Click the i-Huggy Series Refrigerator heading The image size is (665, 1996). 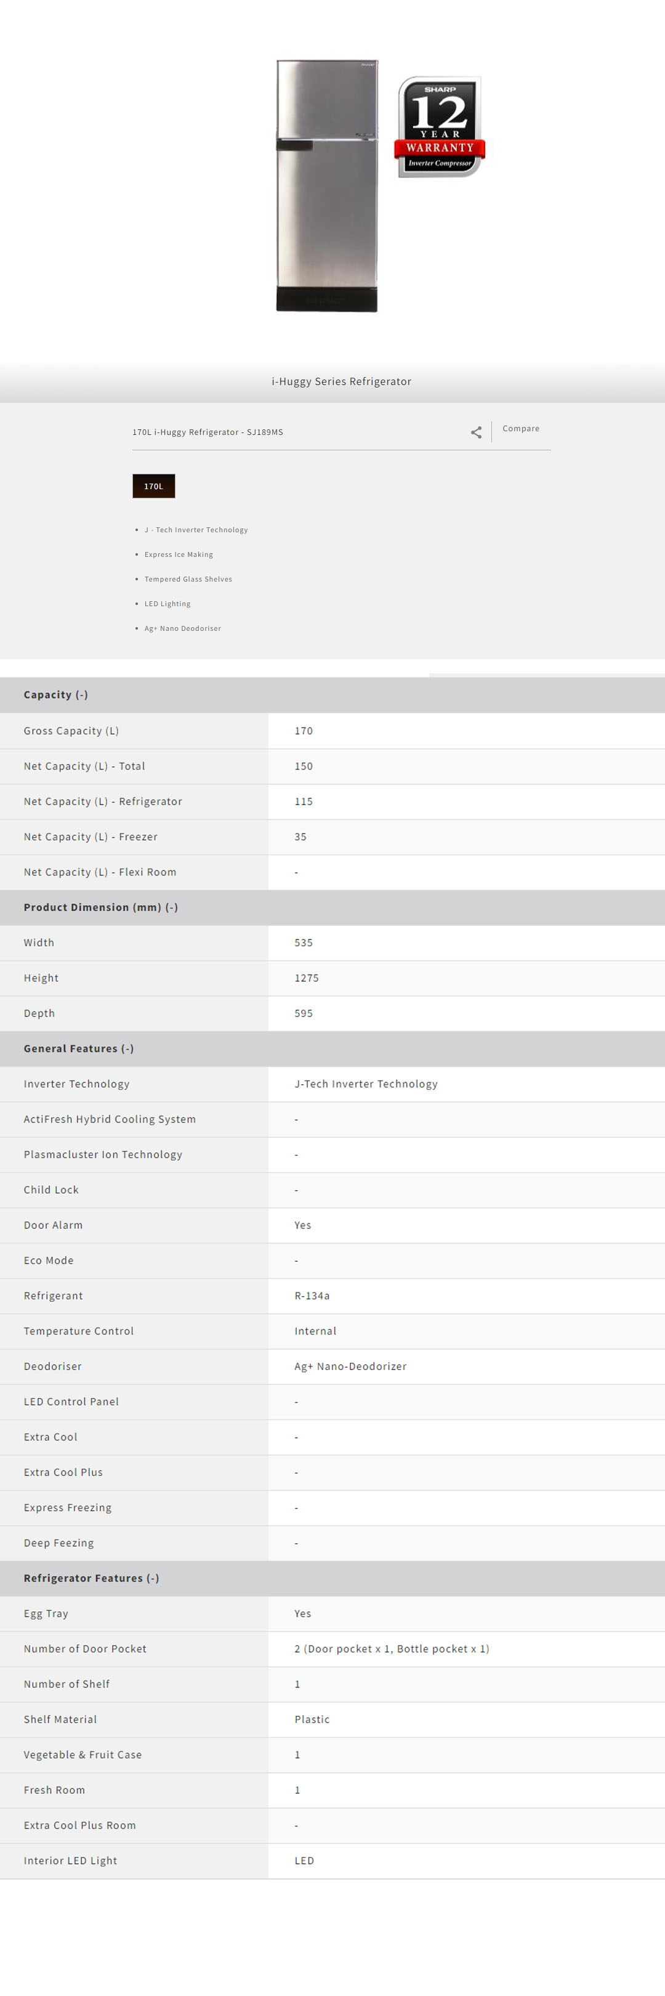[x=341, y=381]
